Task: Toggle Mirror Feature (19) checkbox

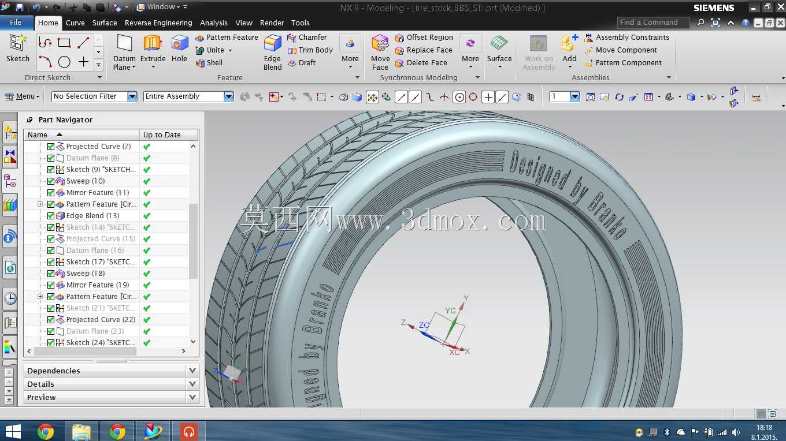Action: [51, 285]
